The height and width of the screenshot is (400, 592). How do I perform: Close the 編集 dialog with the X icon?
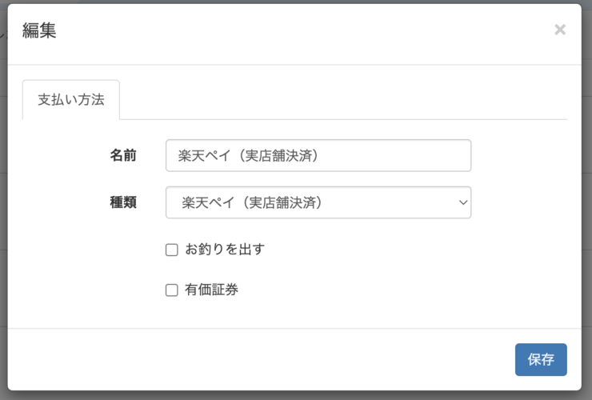(560, 30)
